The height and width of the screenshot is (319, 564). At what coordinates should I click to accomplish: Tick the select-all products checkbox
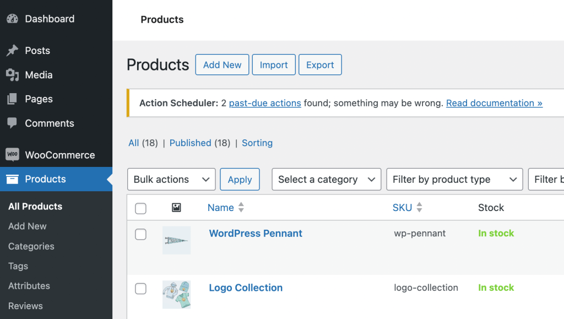[140, 208]
